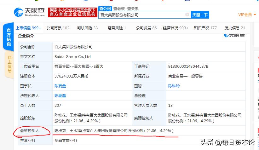Click employee count value 207

pyautogui.click(x=58, y=105)
